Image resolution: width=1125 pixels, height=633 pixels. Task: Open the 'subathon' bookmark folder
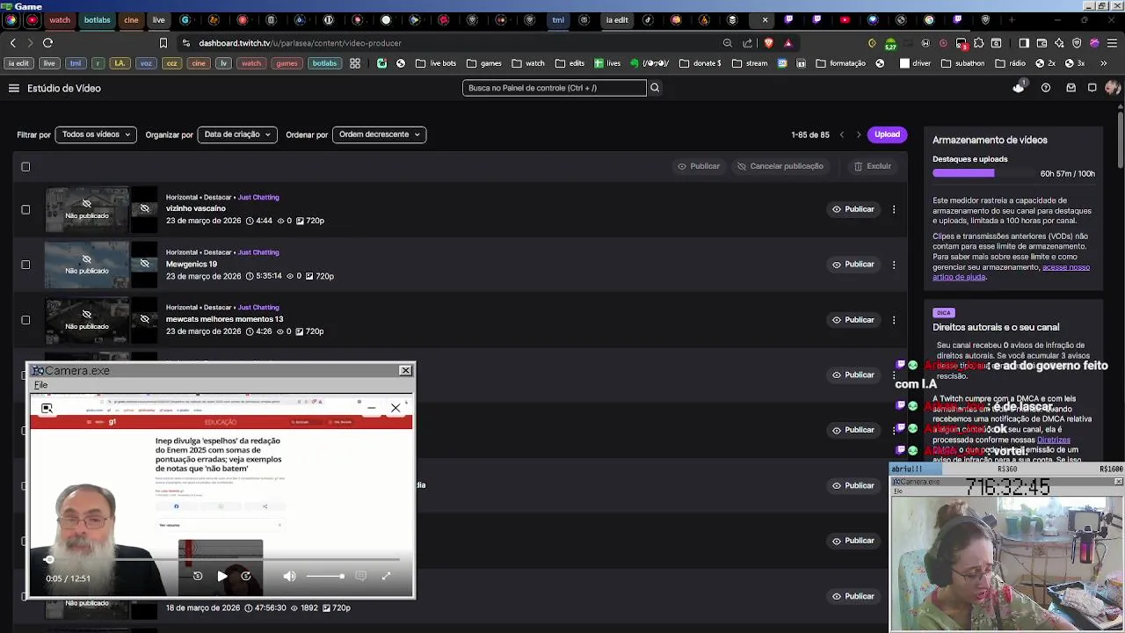point(962,63)
